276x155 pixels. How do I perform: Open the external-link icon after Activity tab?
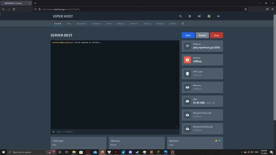183,23
